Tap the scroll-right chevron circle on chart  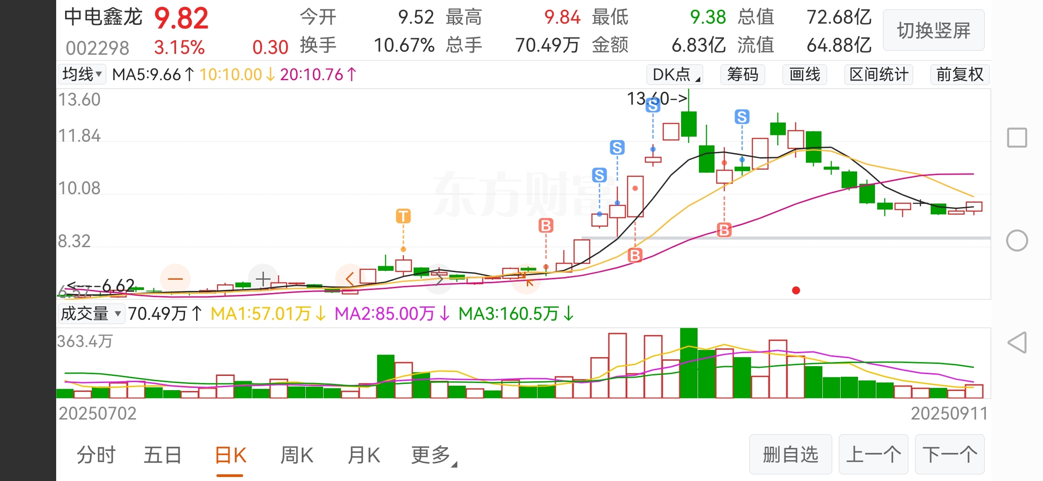point(439,279)
